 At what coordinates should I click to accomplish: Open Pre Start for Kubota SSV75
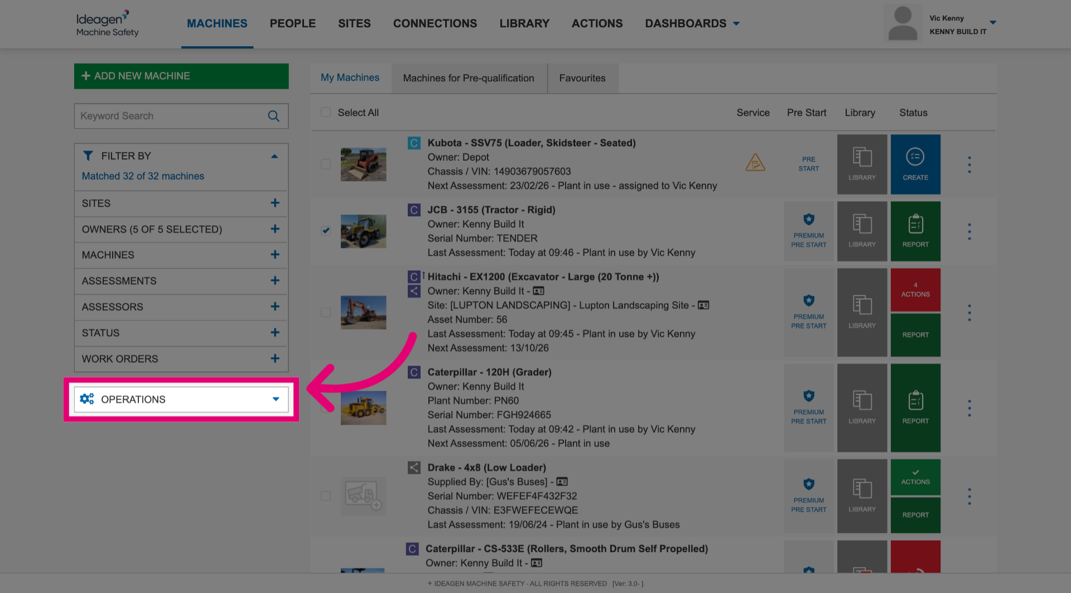809,164
